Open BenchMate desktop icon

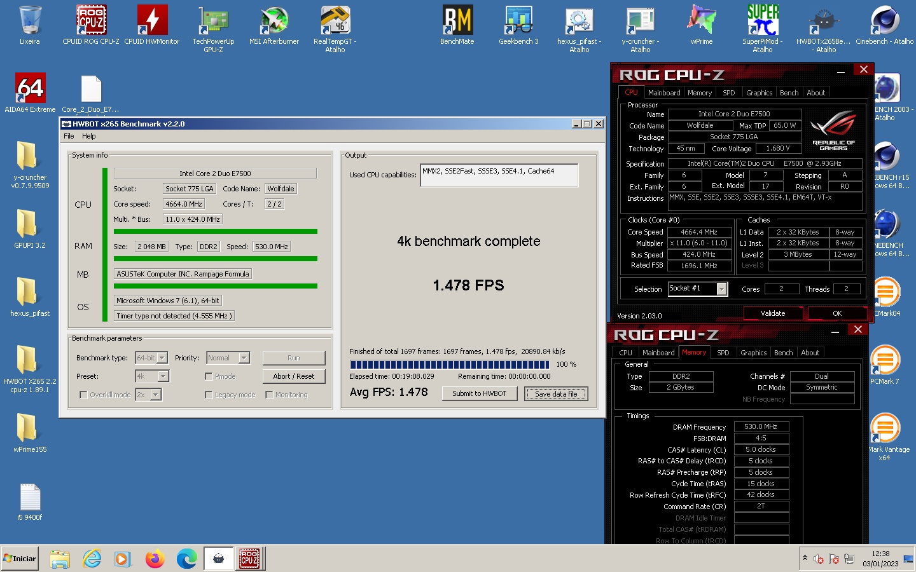[x=457, y=25]
